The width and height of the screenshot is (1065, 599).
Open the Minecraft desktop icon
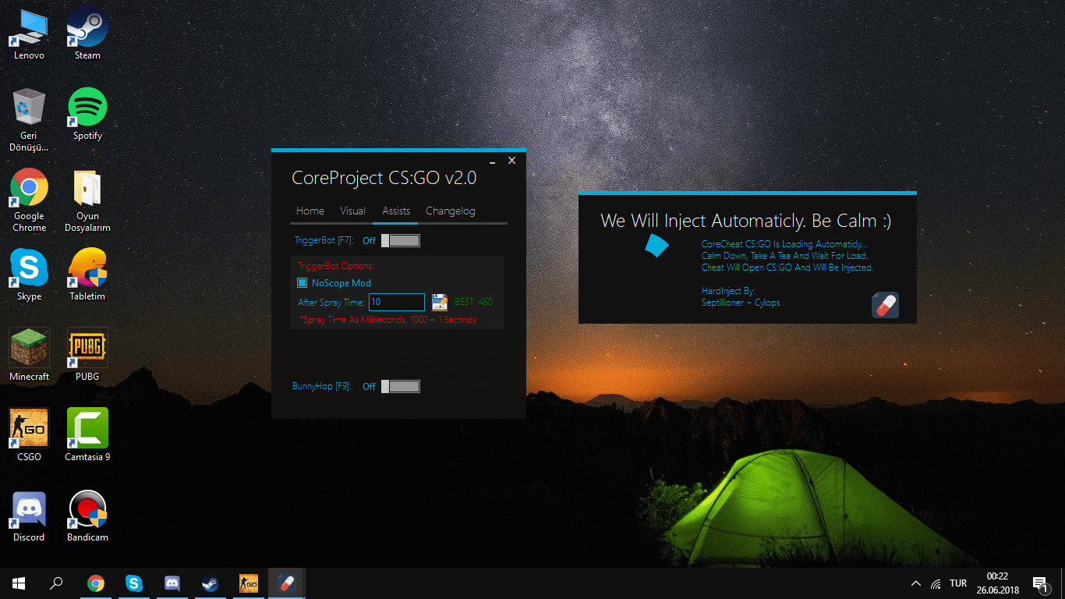click(29, 355)
